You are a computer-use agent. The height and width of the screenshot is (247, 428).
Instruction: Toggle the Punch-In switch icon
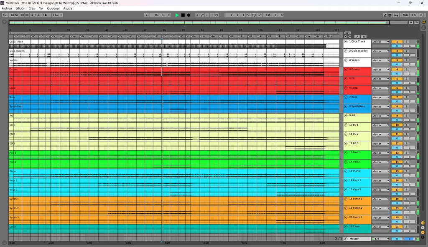248,15
